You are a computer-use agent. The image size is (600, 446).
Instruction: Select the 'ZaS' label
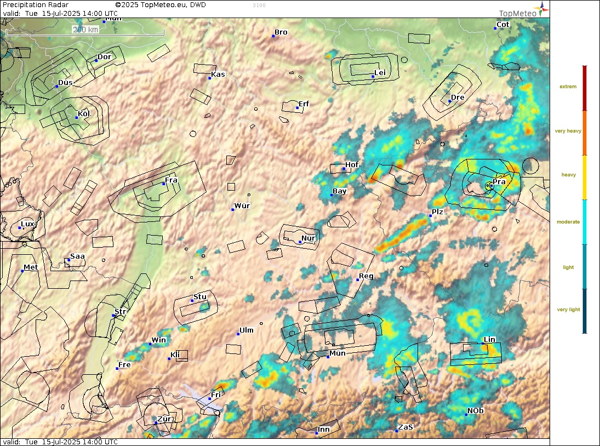point(405,427)
